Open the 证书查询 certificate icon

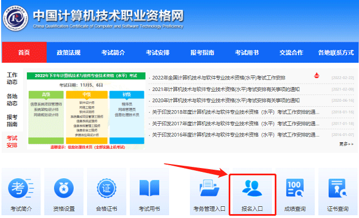pyautogui.click(x=338, y=188)
